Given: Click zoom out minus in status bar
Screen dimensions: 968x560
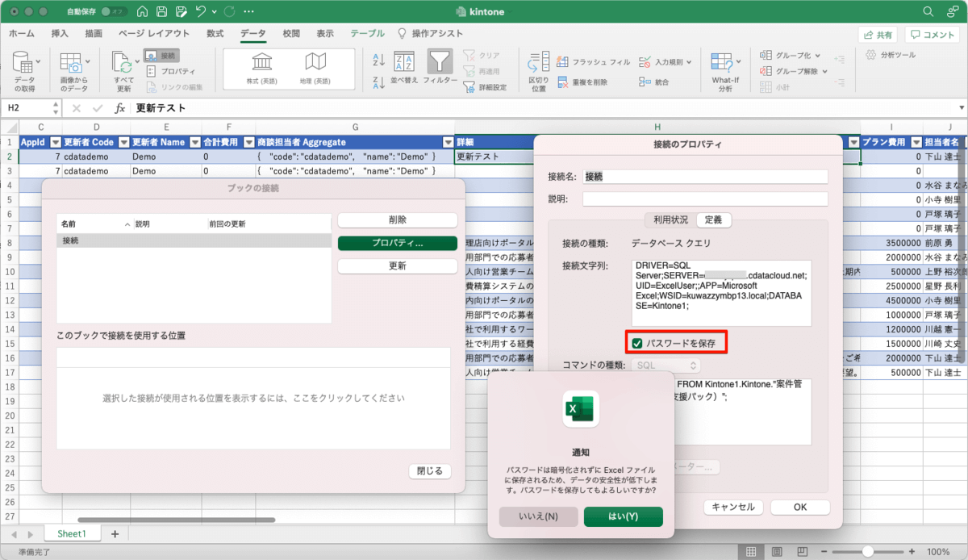Looking at the screenshot, I should 824,552.
